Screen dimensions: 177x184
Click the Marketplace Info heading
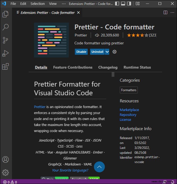point(136,129)
